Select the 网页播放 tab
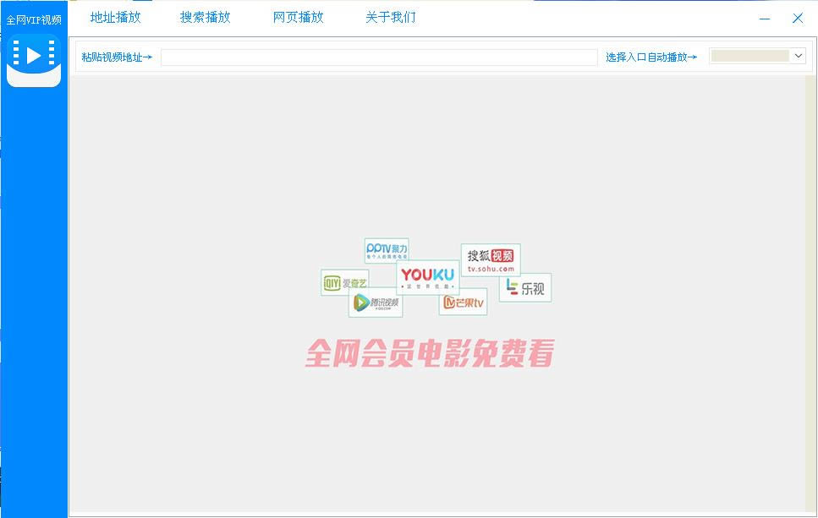The image size is (818, 518). point(298,17)
